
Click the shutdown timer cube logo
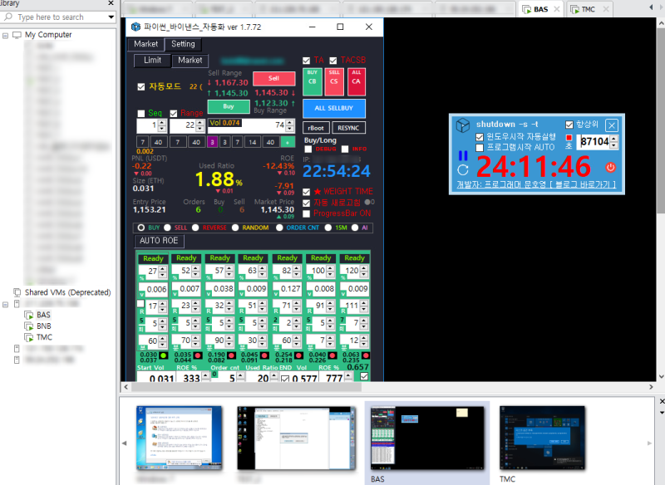tap(463, 125)
